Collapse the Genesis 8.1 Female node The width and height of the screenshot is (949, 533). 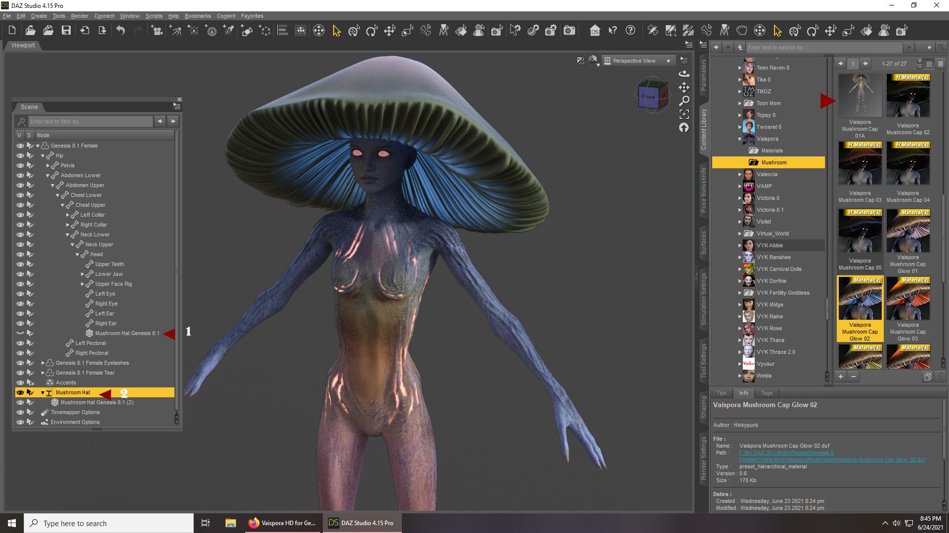[x=38, y=146]
